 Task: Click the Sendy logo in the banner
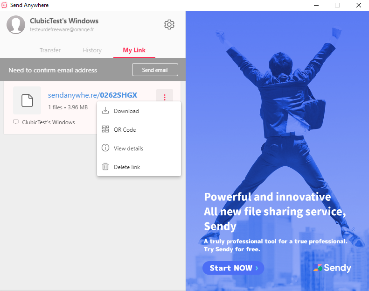click(332, 268)
